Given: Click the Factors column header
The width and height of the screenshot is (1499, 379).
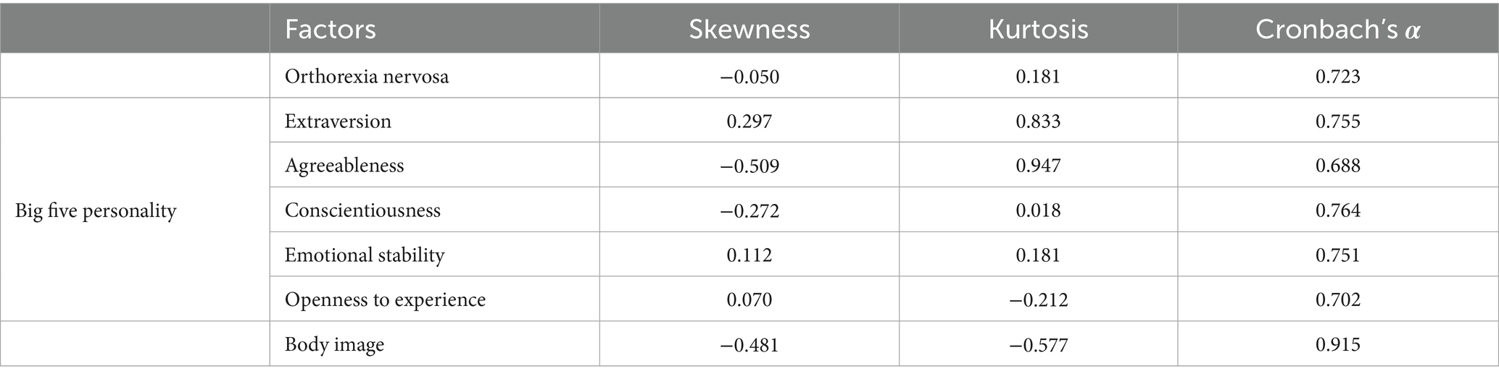Looking at the screenshot, I should (x=330, y=29).
